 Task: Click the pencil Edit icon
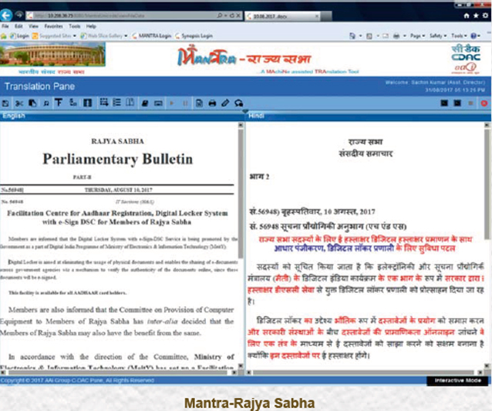[225, 103]
